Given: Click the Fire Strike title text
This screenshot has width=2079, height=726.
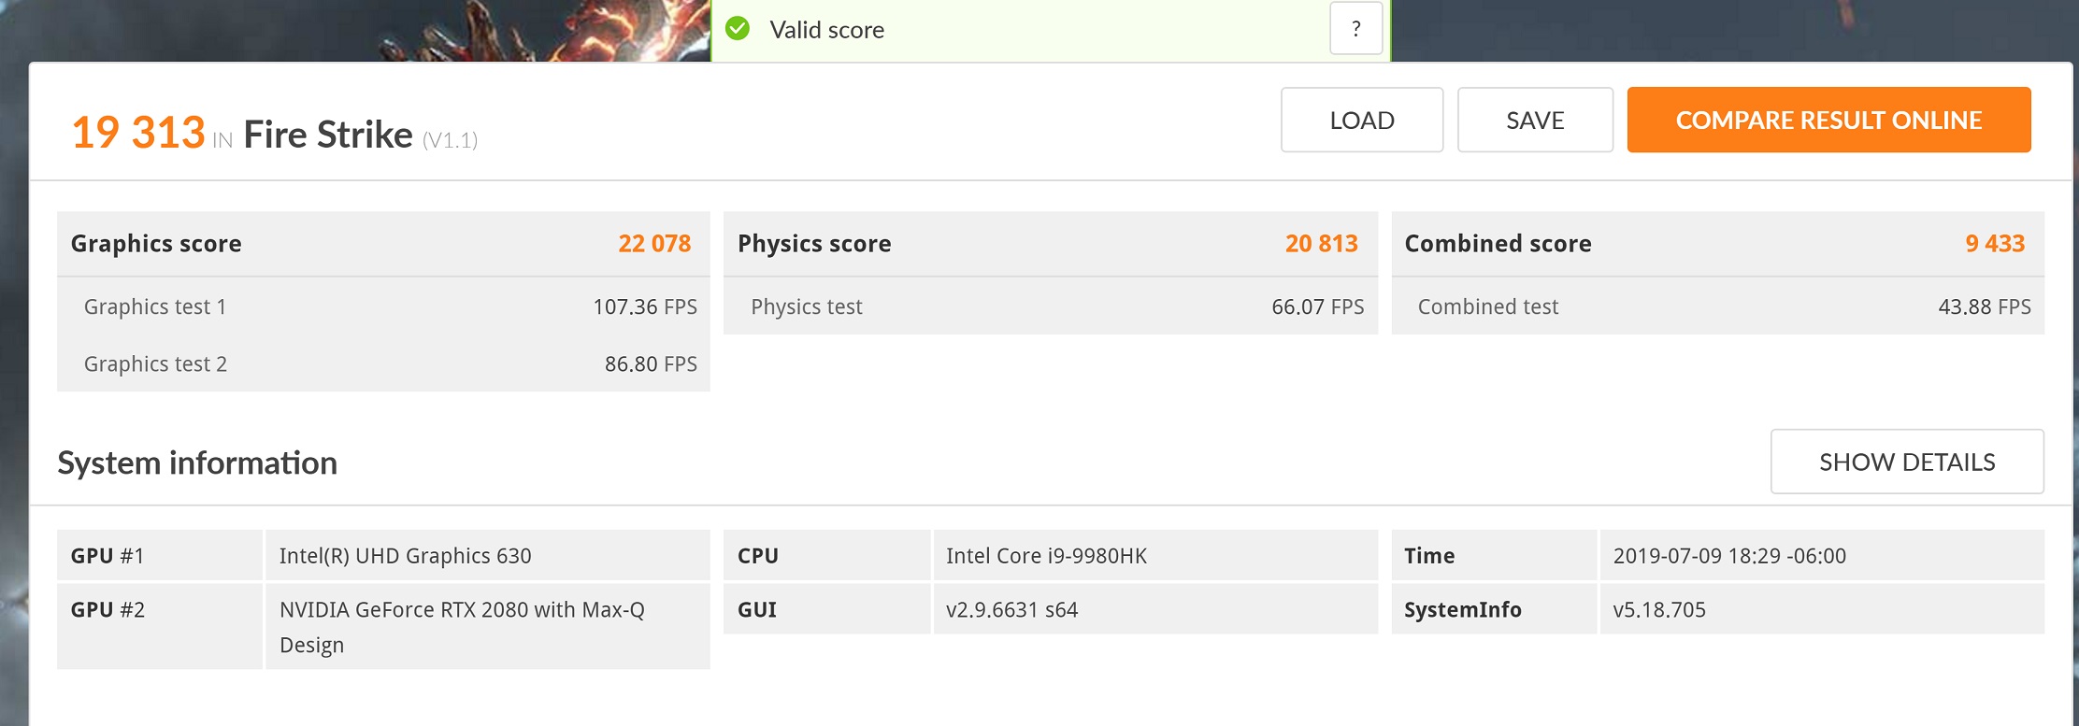Looking at the screenshot, I should (x=328, y=135).
